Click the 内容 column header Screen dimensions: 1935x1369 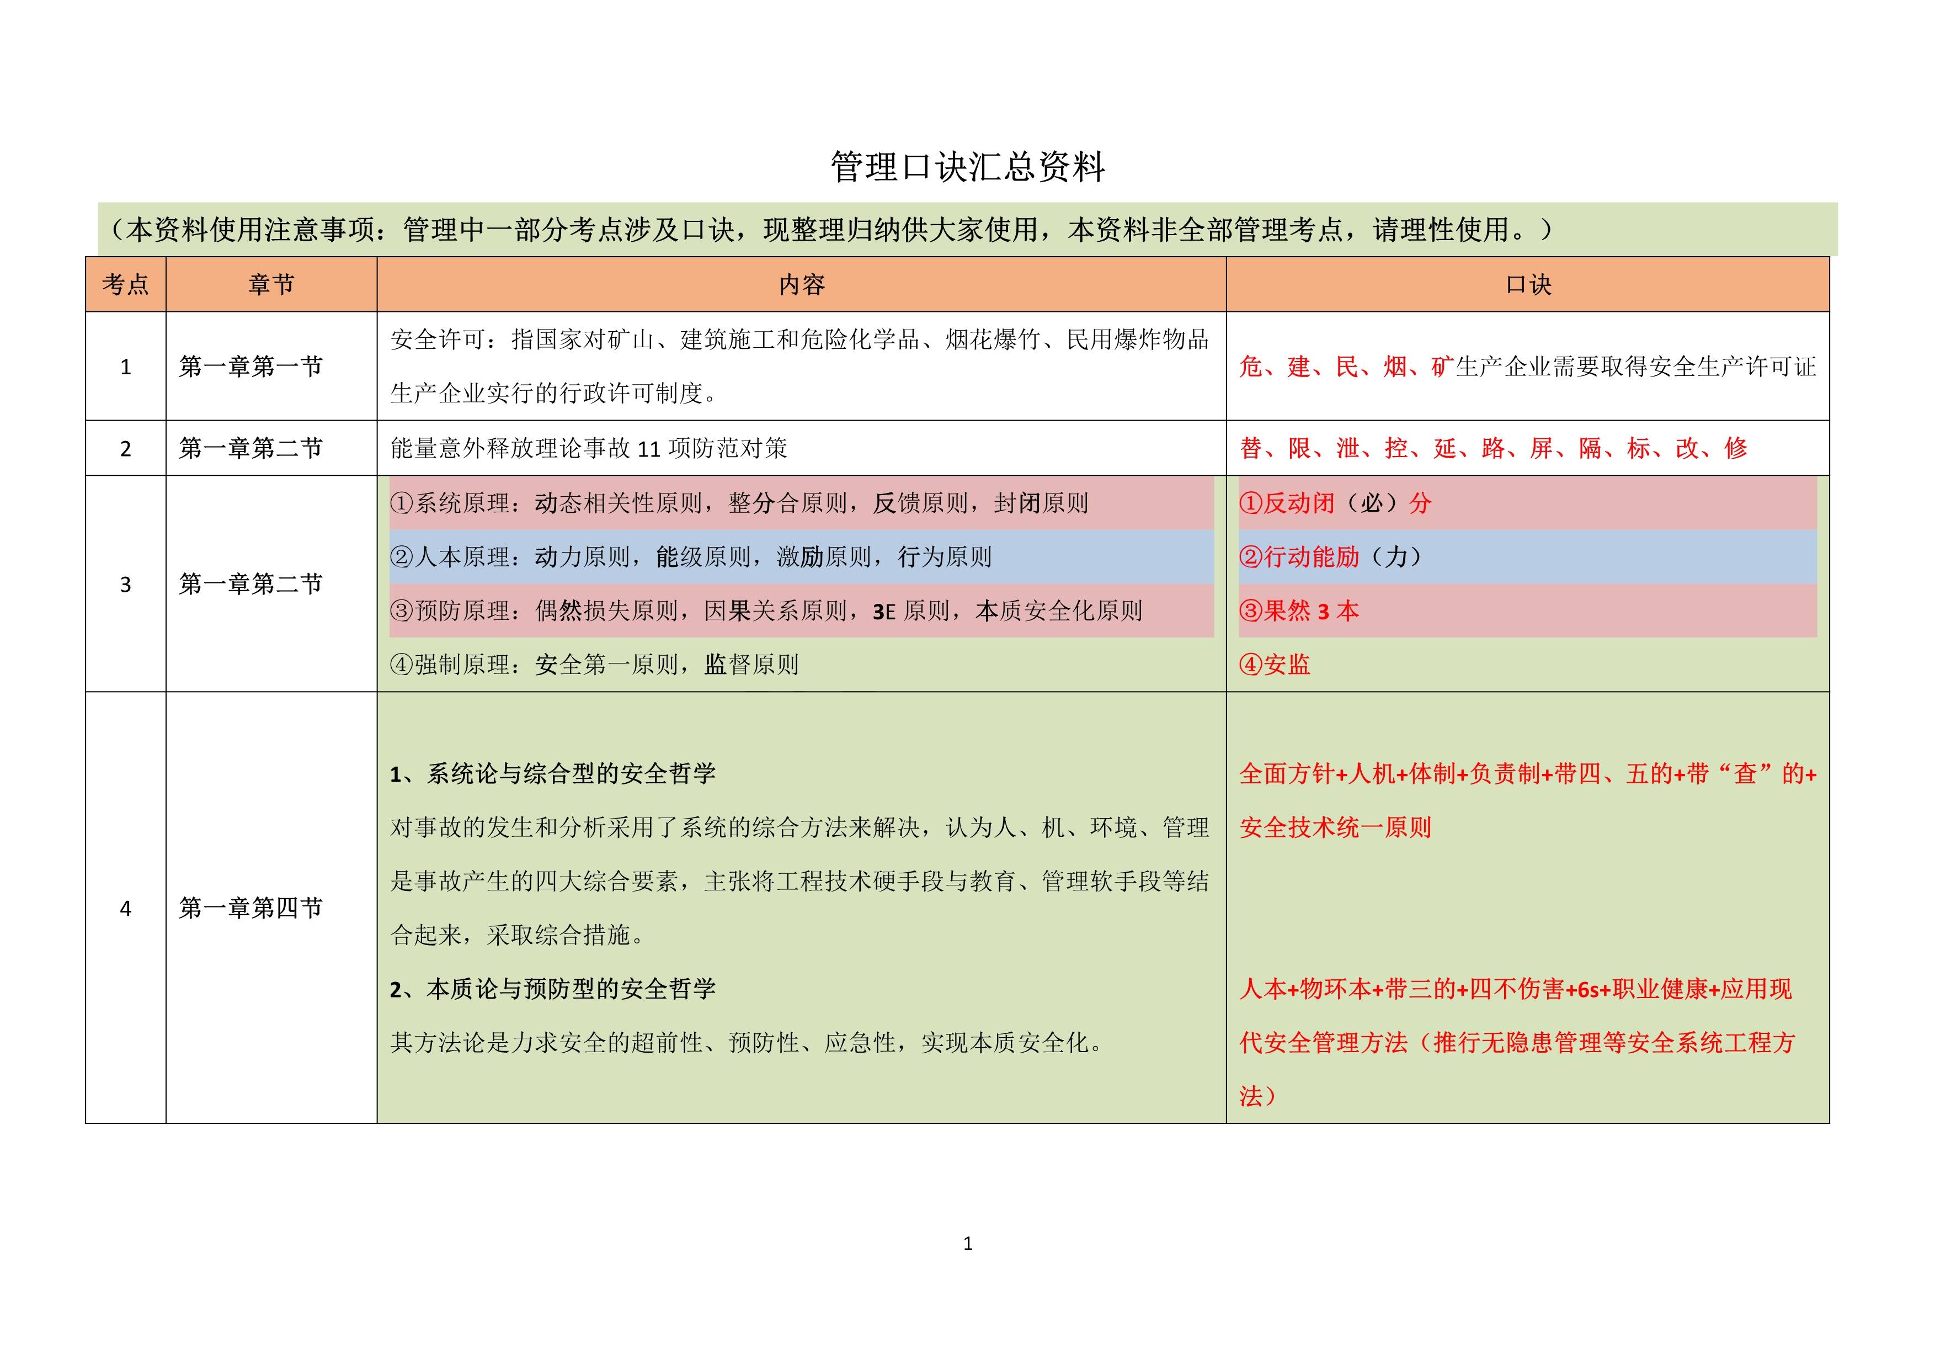pyautogui.click(x=802, y=285)
